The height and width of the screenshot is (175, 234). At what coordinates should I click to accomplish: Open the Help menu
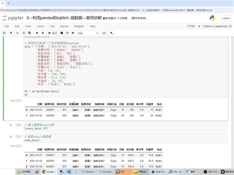[x=93, y=26]
